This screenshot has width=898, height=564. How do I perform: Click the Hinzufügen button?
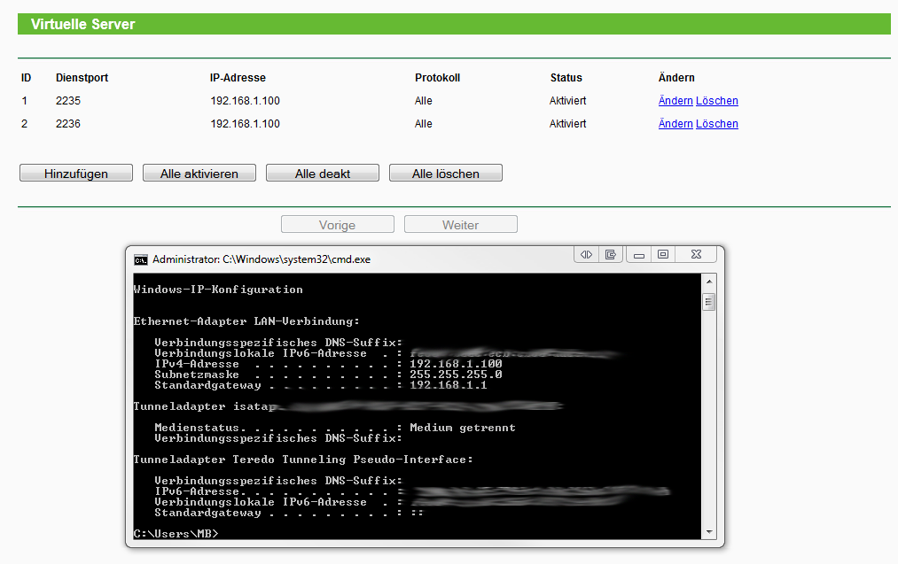[76, 174]
